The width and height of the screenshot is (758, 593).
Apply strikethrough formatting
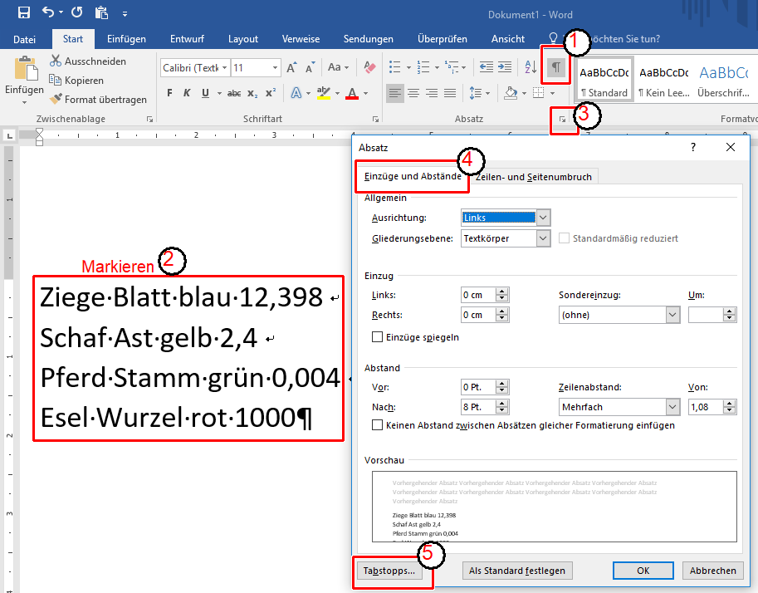(234, 93)
